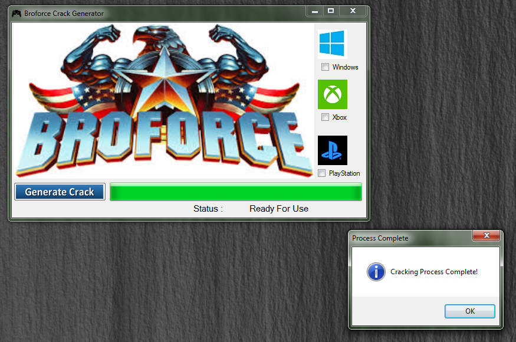The width and height of the screenshot is (516, 342).
Task: Click the green progress bar
Action: point(236,192)
